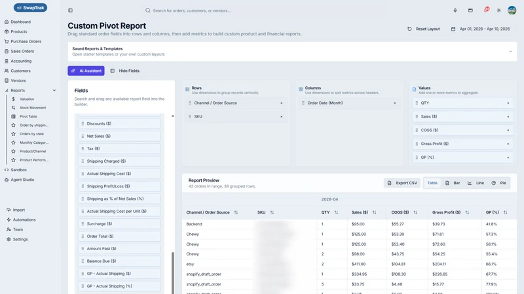This screenshot has height=294, width=524.
Task: Remove Channel / Order Source from Rows
Action: coord(282,103)
